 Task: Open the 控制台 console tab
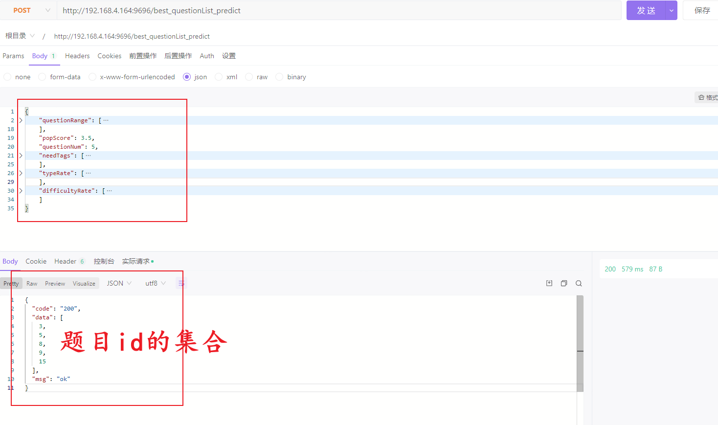[x=104, y=261]
